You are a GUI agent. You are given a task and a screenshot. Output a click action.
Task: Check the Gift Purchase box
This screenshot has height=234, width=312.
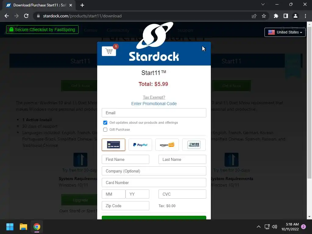pyautogui.click(x=105, y=129)
